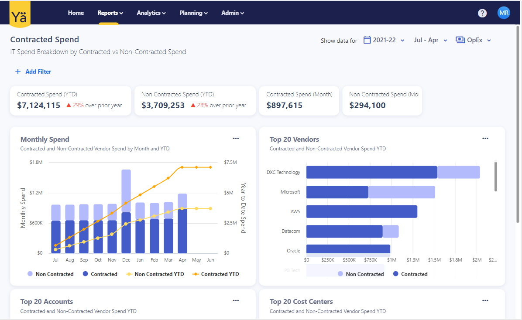522x320 pixels.
Task: Toggle Non Contracted series in Monthly Spend legend
Action: point(50,274)
